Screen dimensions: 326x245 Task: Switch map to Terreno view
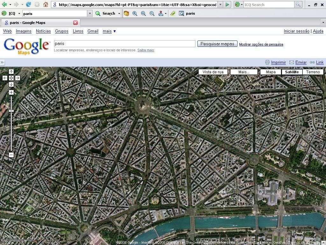[x=313, y=72]
